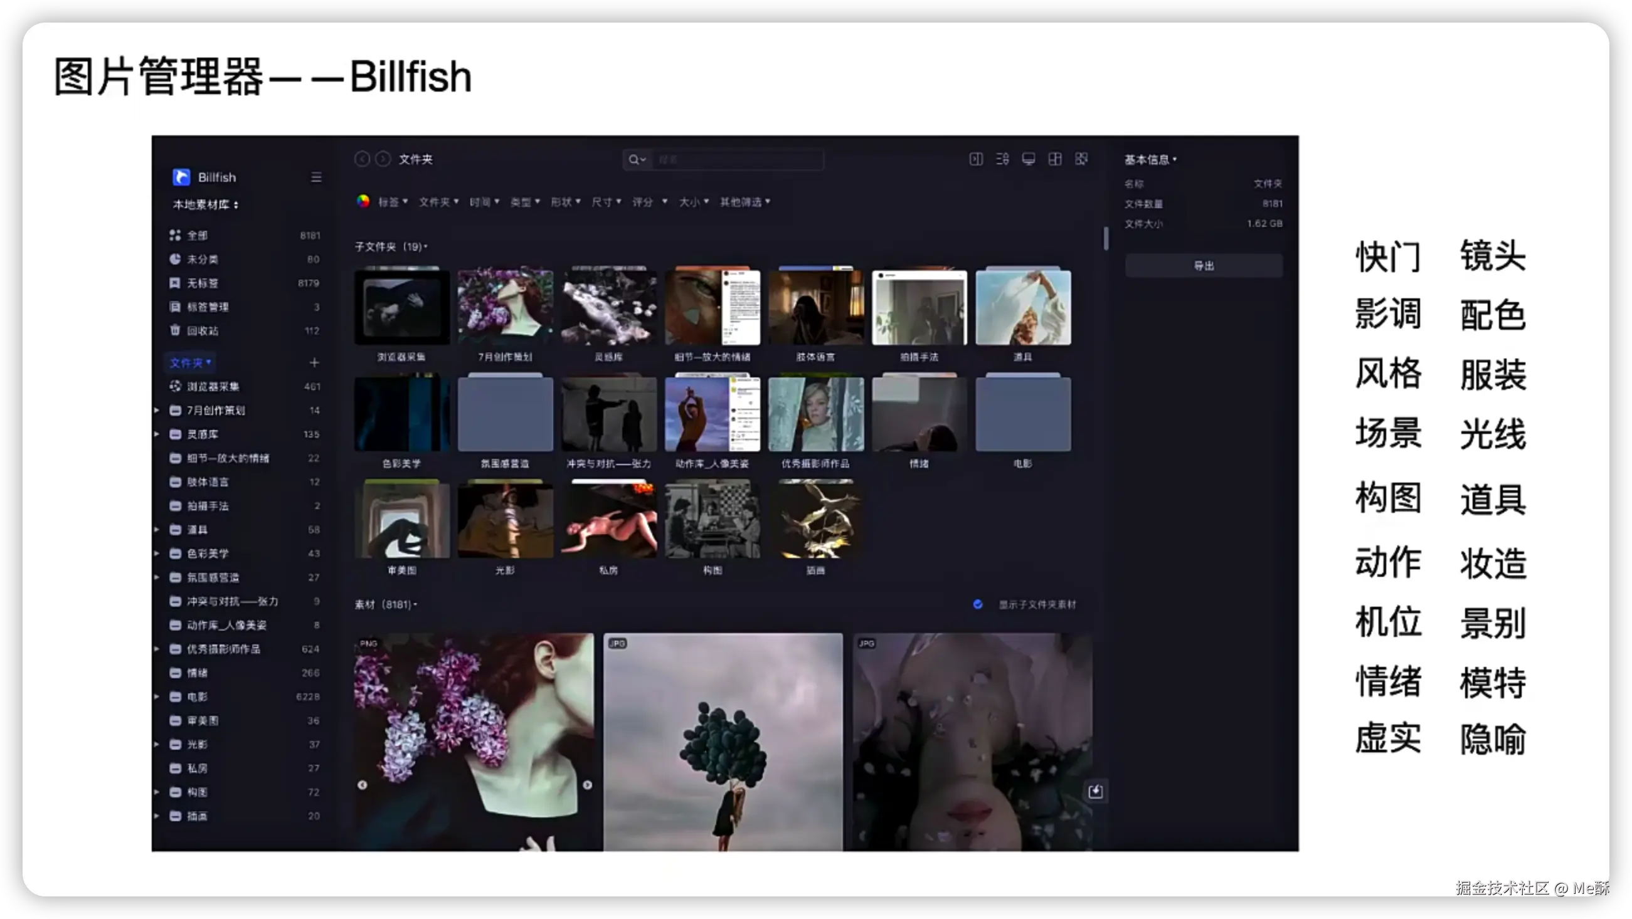Open the Billfish sidebar hamburger menu
Image resolution: width=1632 pixels, height=919 pixels.
click(x=316, y=177)
